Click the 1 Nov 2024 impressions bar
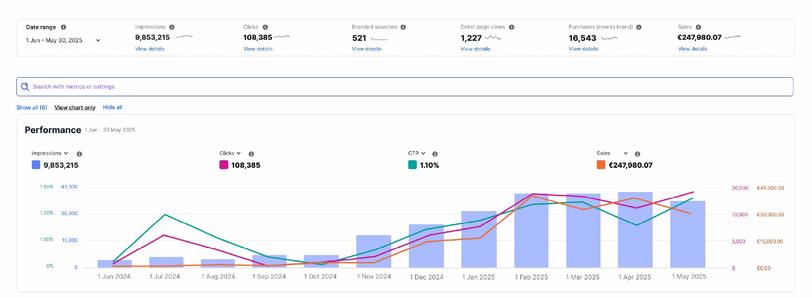The height and width of the screenshot is (298, 812). click(x=374, y=251)
